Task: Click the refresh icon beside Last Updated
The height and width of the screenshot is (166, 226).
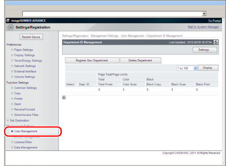Action: tap(216, 42)
